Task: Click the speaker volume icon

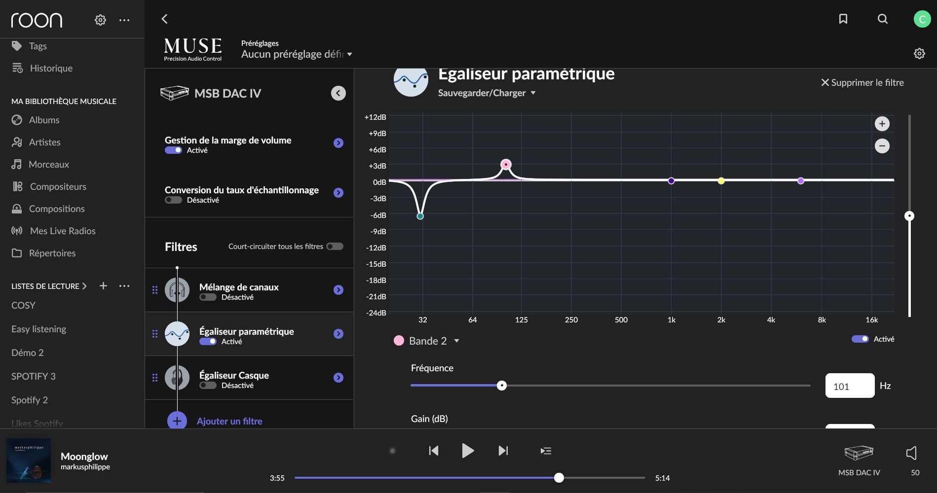Action: 912,453
